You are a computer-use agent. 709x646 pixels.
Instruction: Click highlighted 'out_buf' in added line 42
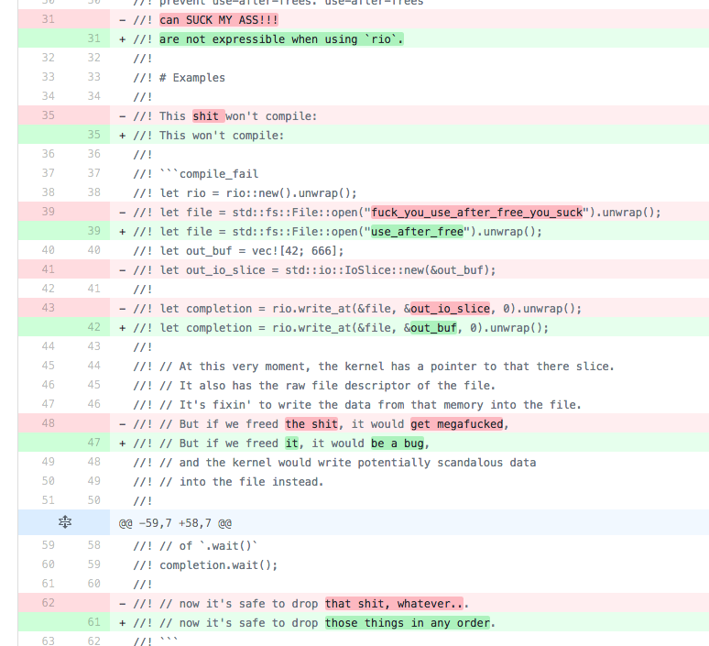[x=433, y=327]
